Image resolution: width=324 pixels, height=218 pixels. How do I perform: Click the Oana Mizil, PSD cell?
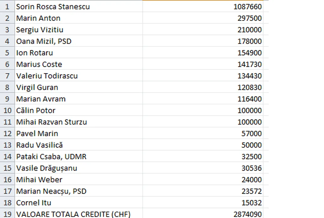coord(44,41)
